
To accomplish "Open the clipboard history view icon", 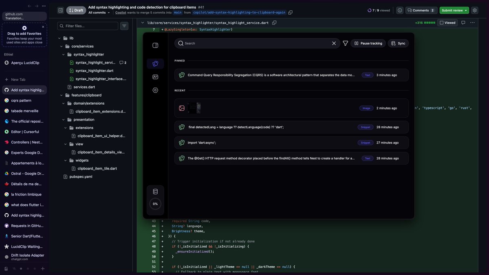I will click(155, 64).
